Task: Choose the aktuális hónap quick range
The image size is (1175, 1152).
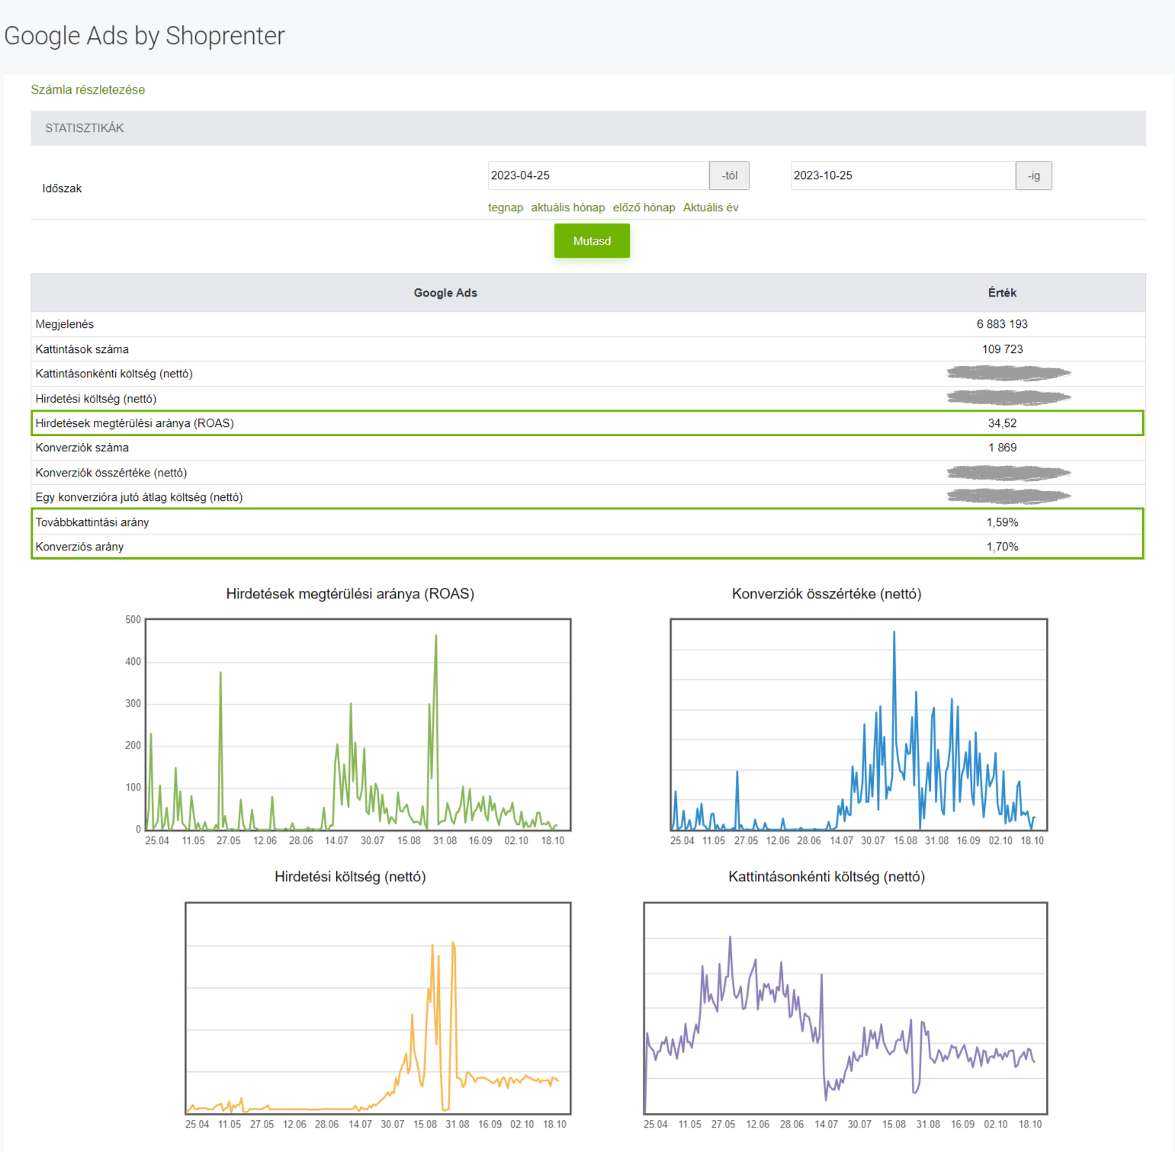Action: (568, 207)
